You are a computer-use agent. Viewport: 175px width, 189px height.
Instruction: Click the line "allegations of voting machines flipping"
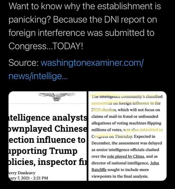tap(127, 123)
